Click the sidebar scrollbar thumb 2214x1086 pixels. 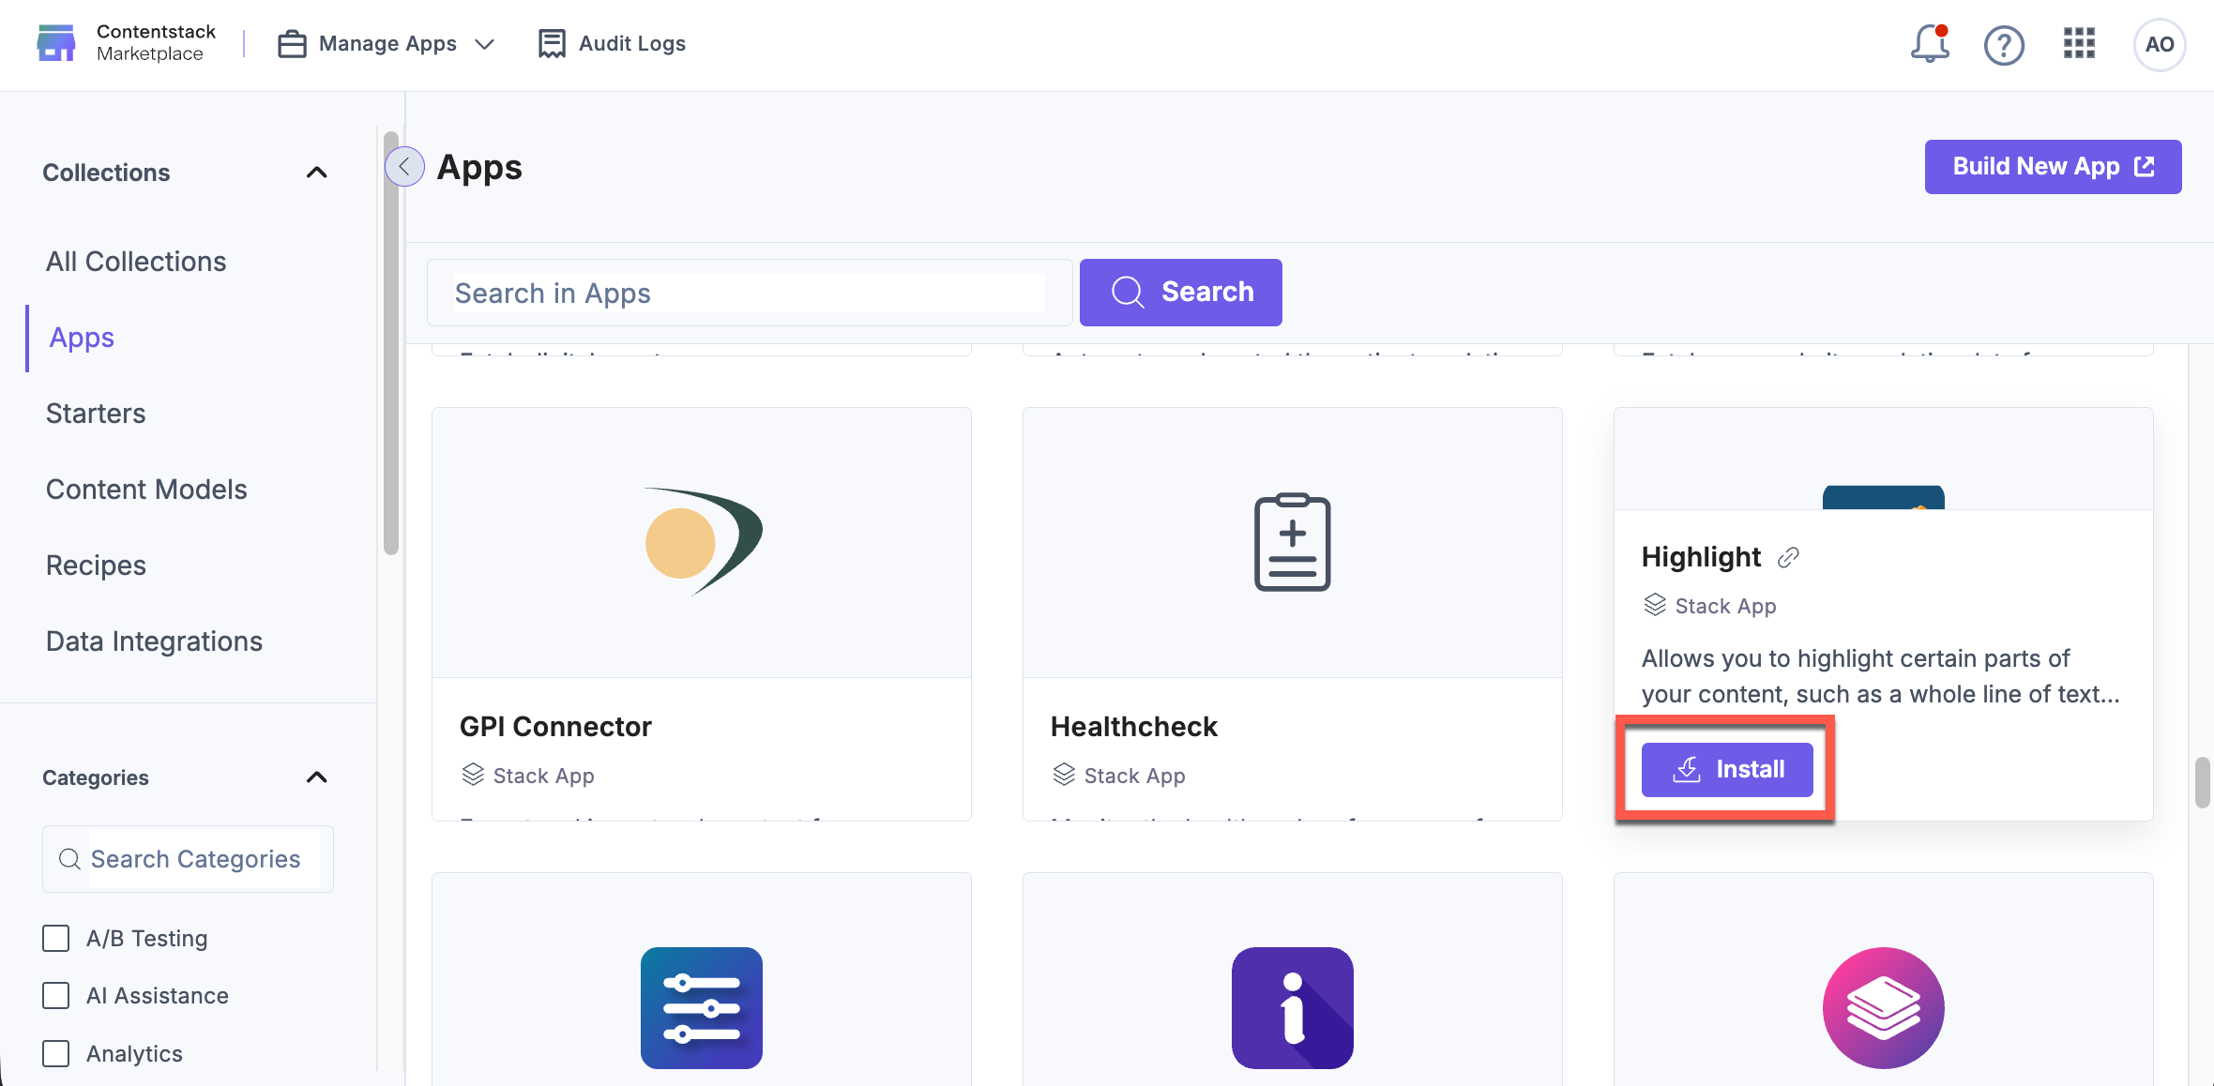[391, 343]
